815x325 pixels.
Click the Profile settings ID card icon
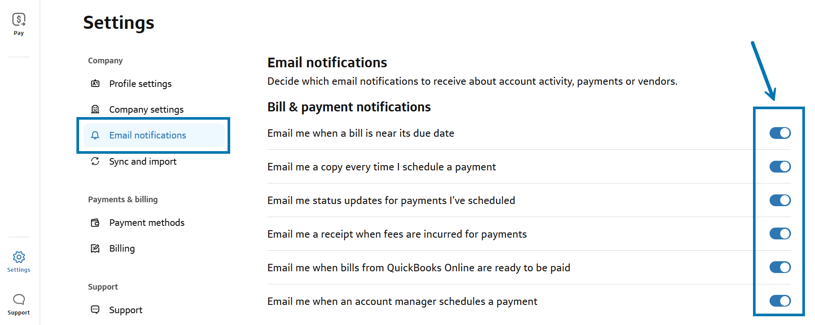pyautogui.click(x=95, y=83)
